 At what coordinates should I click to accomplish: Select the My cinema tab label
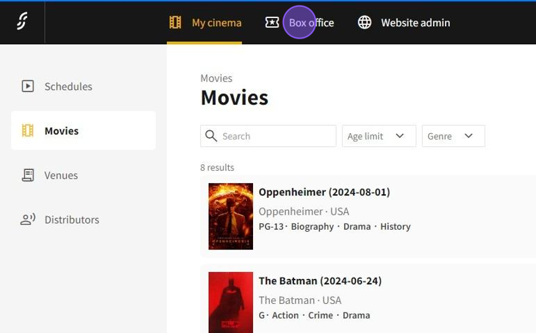pyautogui.click(x=216, y=22)
